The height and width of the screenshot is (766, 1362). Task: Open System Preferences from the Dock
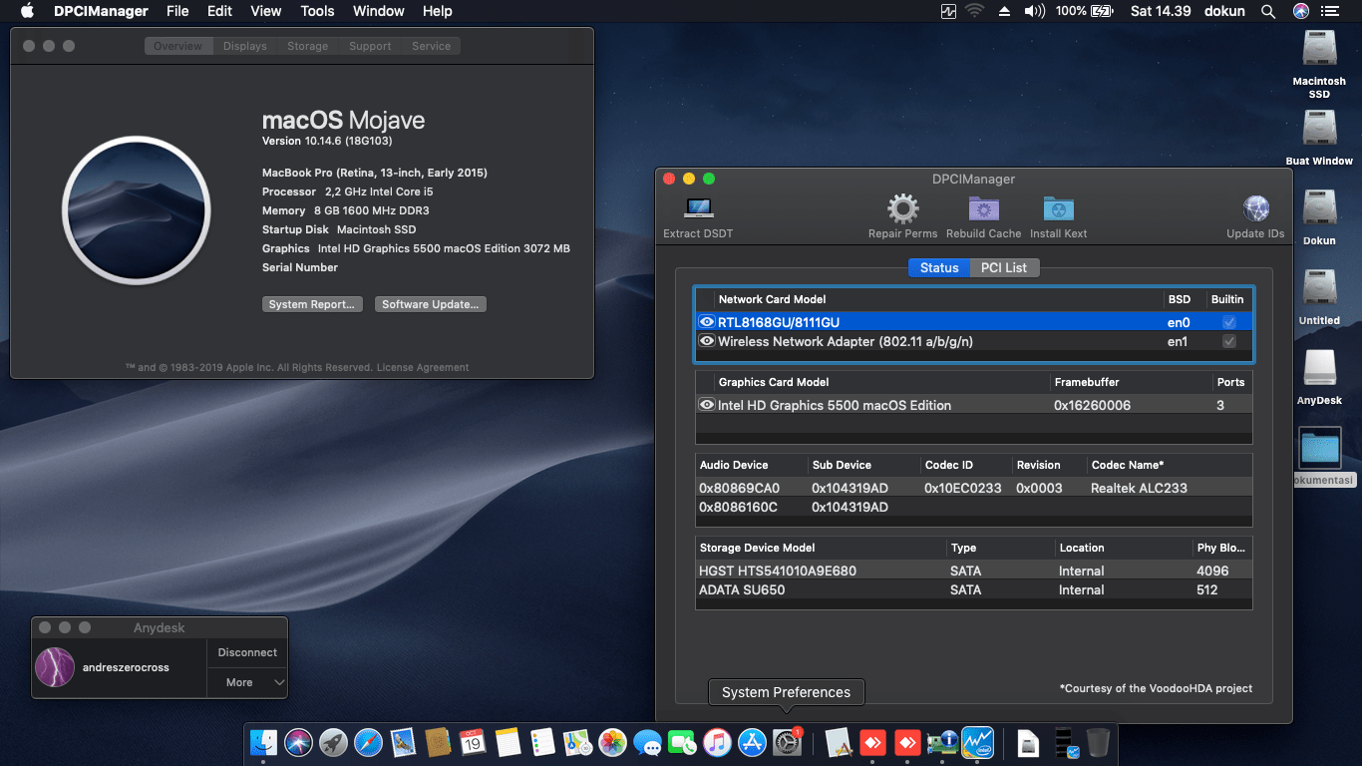click(x=787, y=742)
